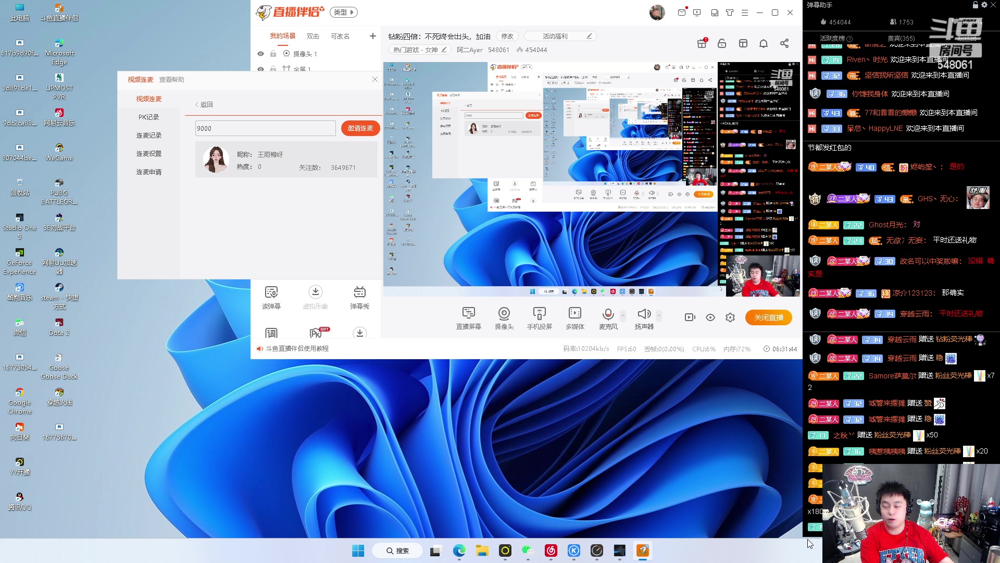Click 关闭直播 end stream button
The image size is (1000, 563).
769,317
